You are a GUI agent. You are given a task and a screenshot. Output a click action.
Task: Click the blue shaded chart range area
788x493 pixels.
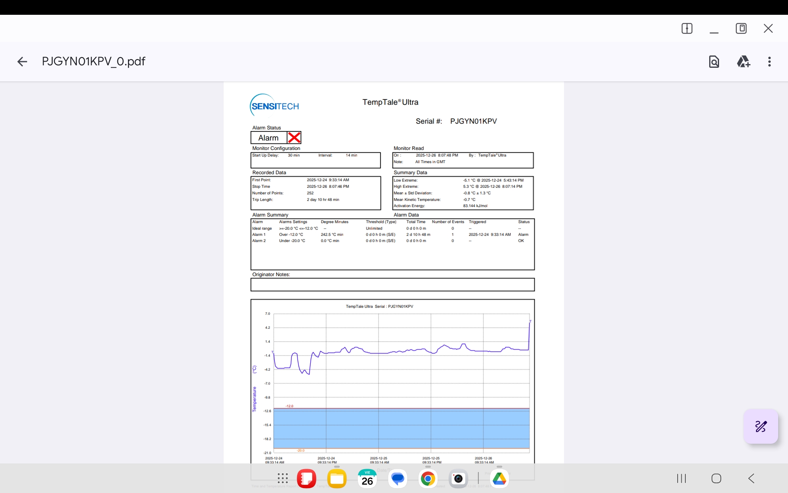pyautogui.click(x=401, y=428)
